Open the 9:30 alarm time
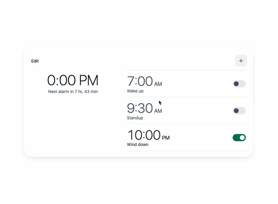 coord(140,108)
